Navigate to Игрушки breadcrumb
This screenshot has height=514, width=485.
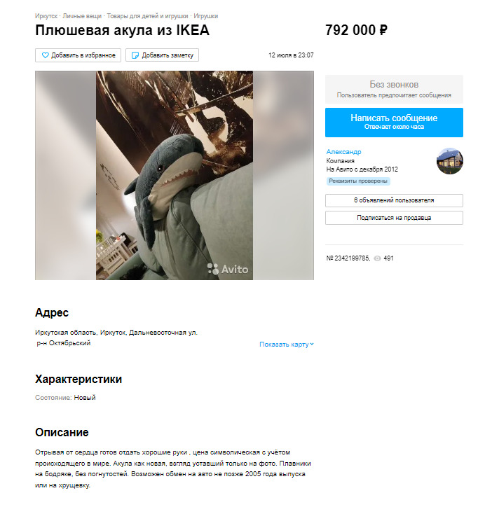point(206,16)
